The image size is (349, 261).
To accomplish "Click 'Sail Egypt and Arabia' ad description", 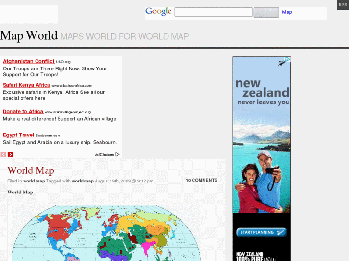I will [x=60, y=142].
